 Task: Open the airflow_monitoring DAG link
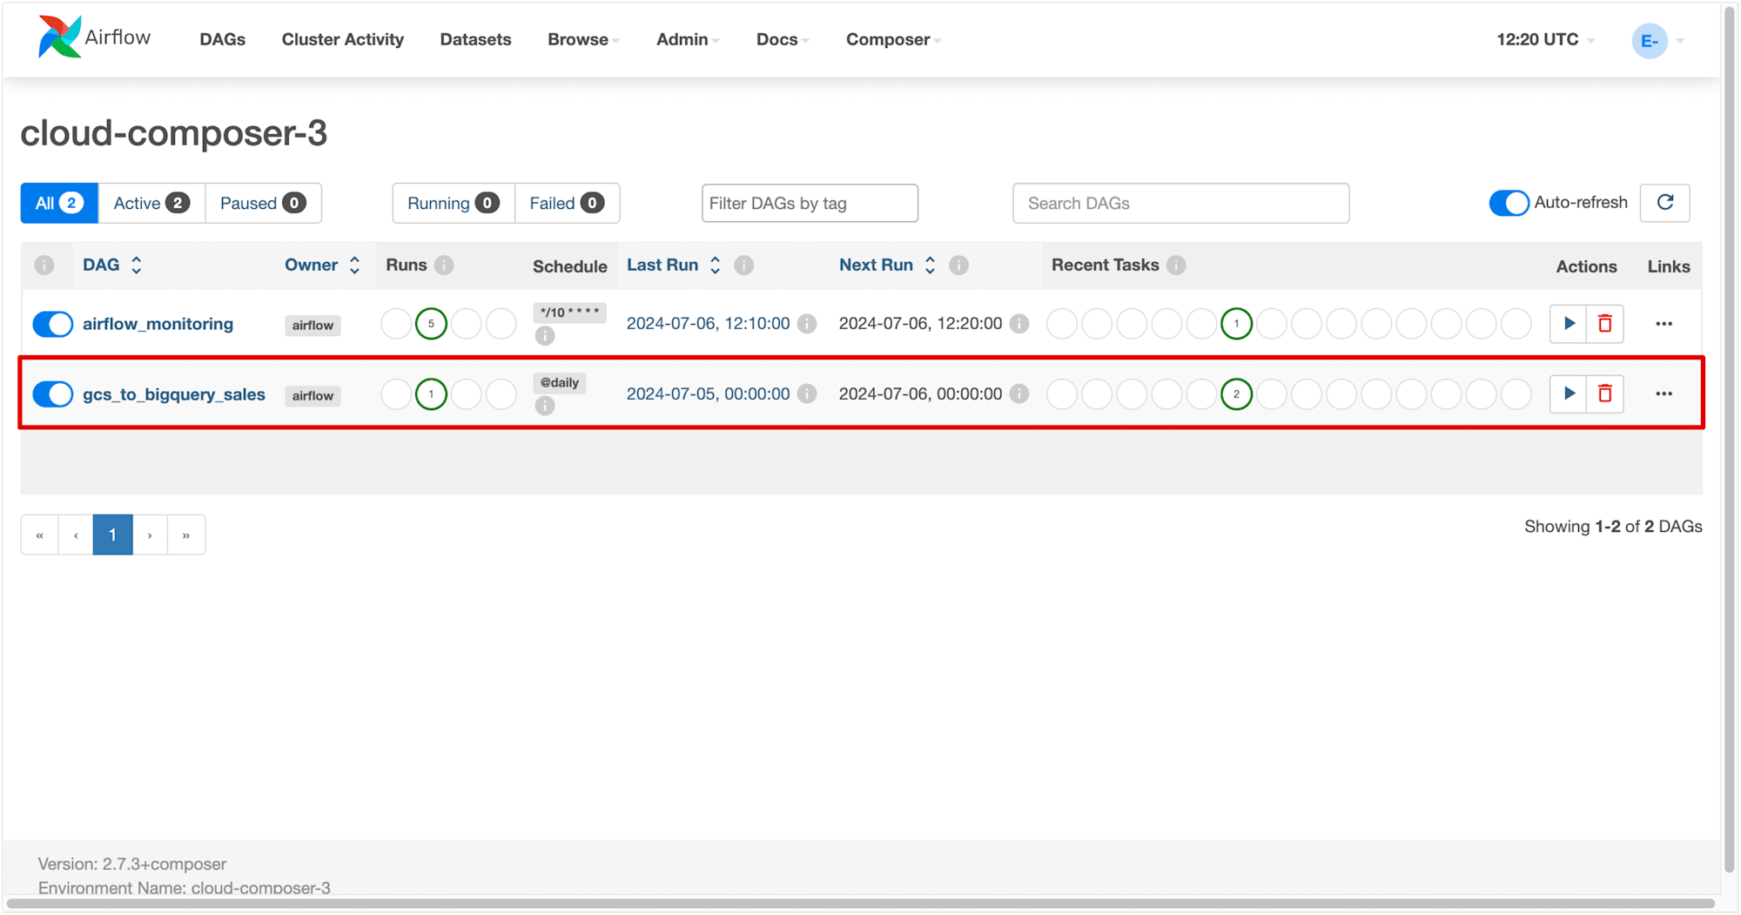coord(158,324)
